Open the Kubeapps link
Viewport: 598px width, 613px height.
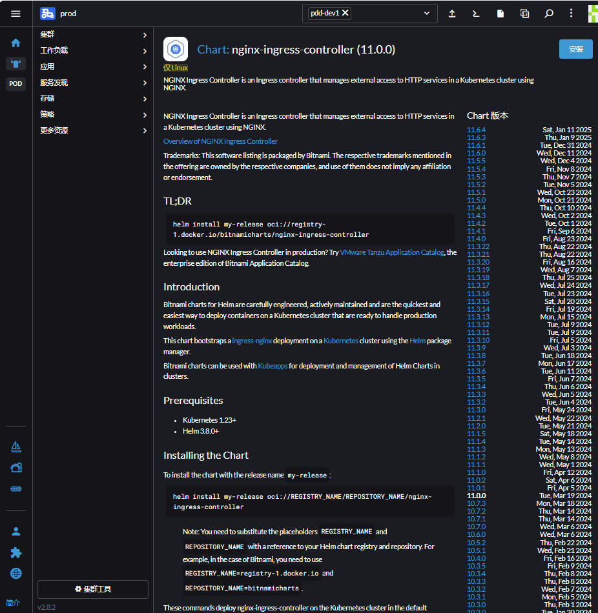coord(273,365)
